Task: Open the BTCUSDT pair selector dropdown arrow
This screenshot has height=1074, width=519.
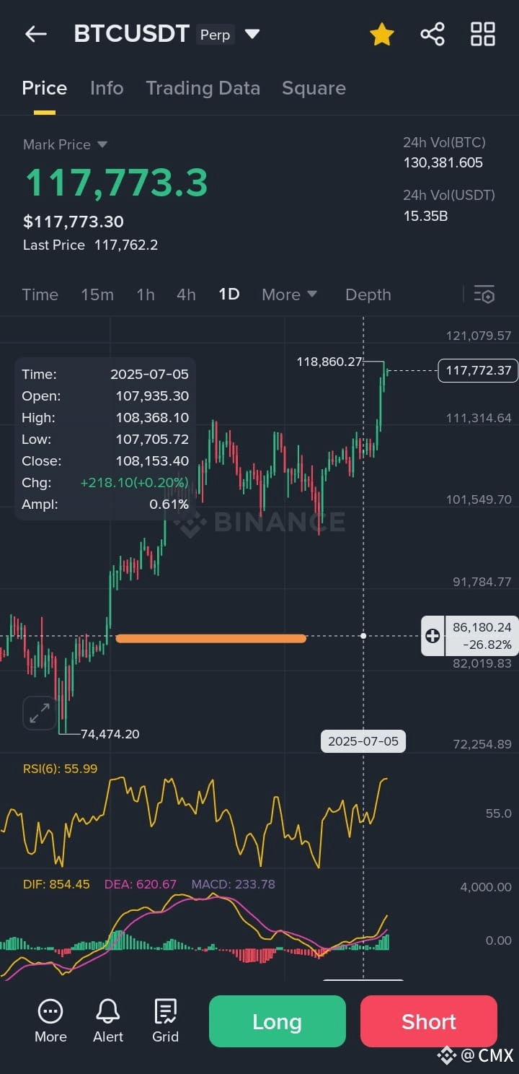Action: pos(252,34)
